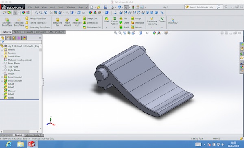The image size is (244, 148).
Task: Open the Reference Geometry tool
Action: pyautogui.click(x=152, y=21)
